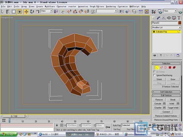Toggle Set Key mode
The height and width of the screenshot is (137, 183).
[117, 129]
